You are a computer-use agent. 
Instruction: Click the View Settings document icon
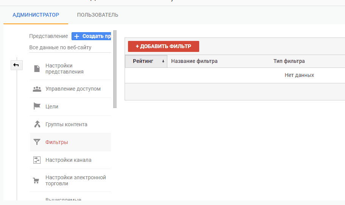pos(37,69)
